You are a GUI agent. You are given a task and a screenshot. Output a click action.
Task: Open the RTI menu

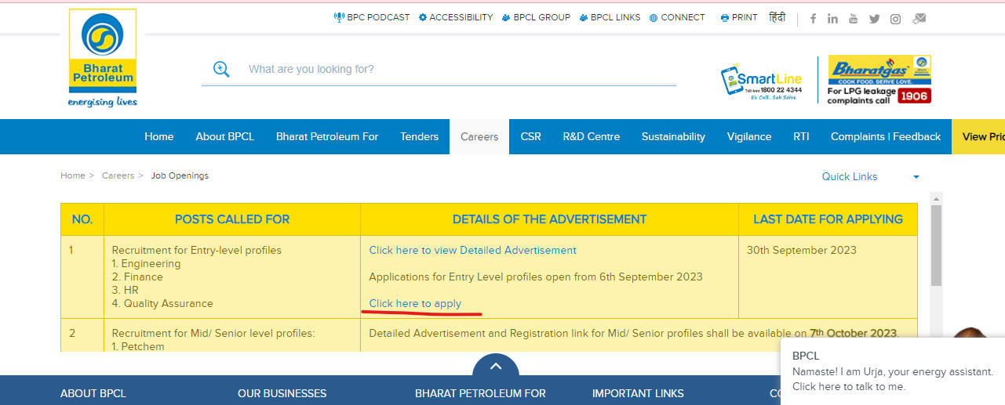point(801,136)
